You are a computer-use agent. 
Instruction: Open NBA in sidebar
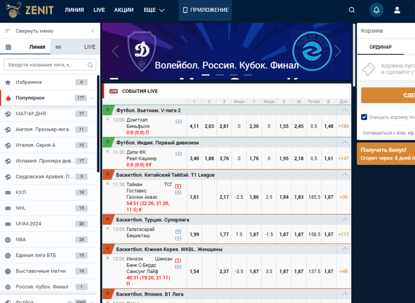tap(48, 240)
